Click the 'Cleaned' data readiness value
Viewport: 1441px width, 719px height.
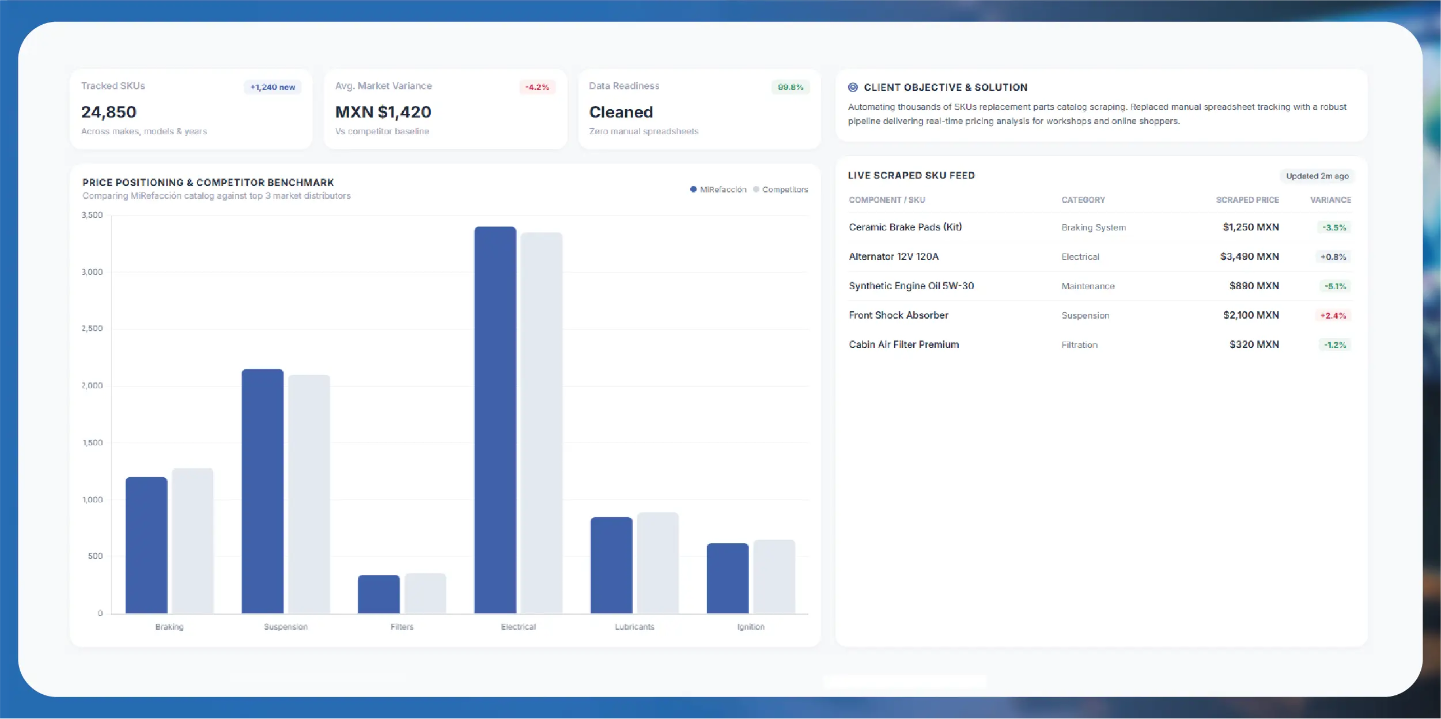(x=621, y=112)
